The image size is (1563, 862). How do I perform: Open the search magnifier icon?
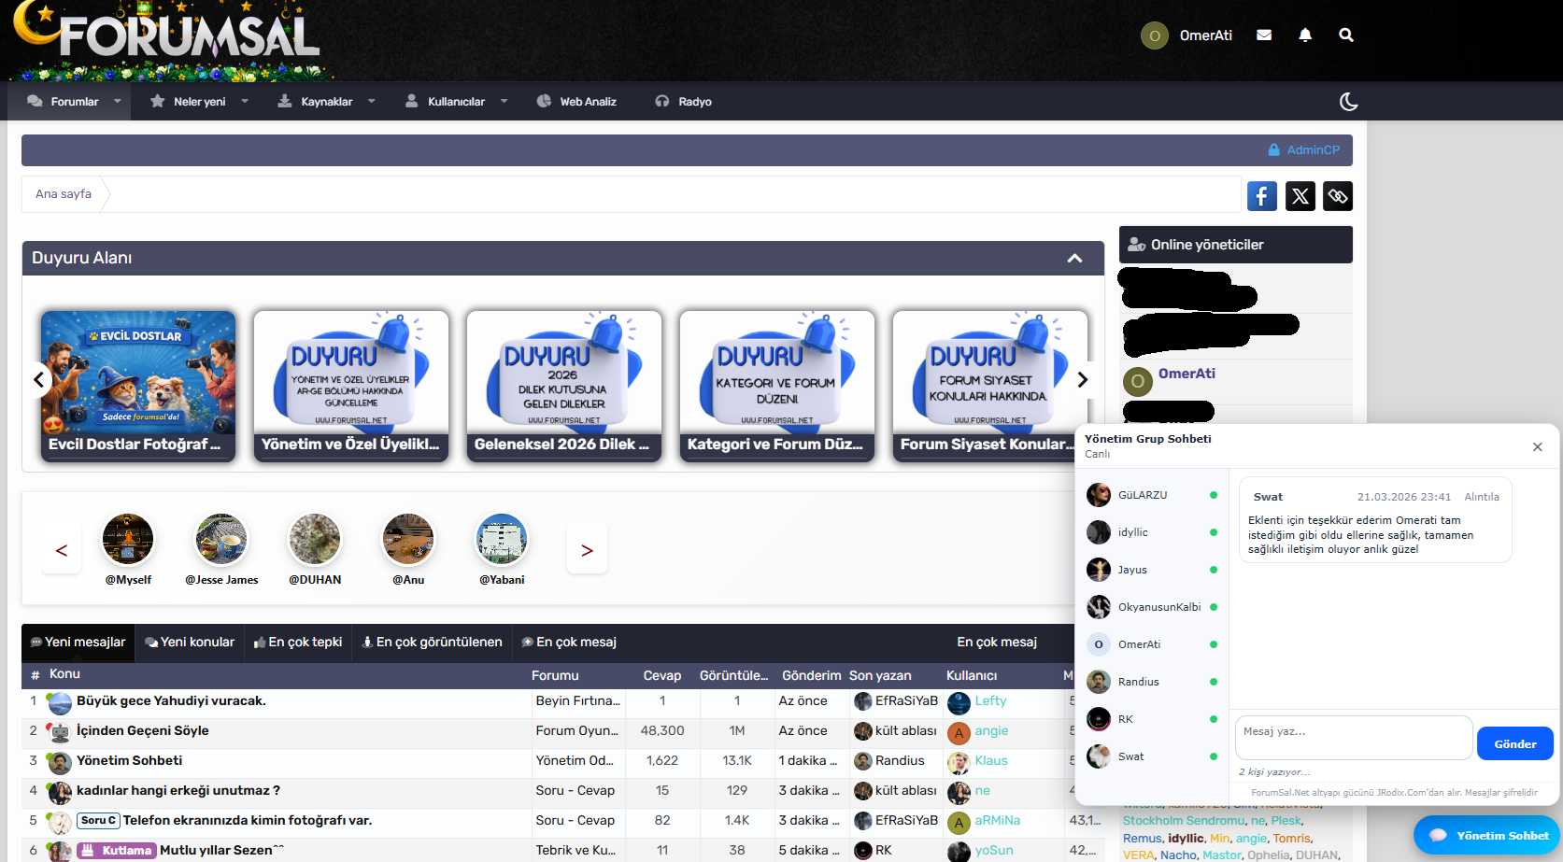click(1346, 35)
